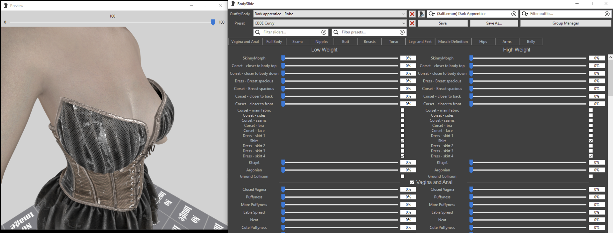Click Low Weight SkinnyMorph 0% value field
The image size is (613, 233).
(x=408, y=58)
